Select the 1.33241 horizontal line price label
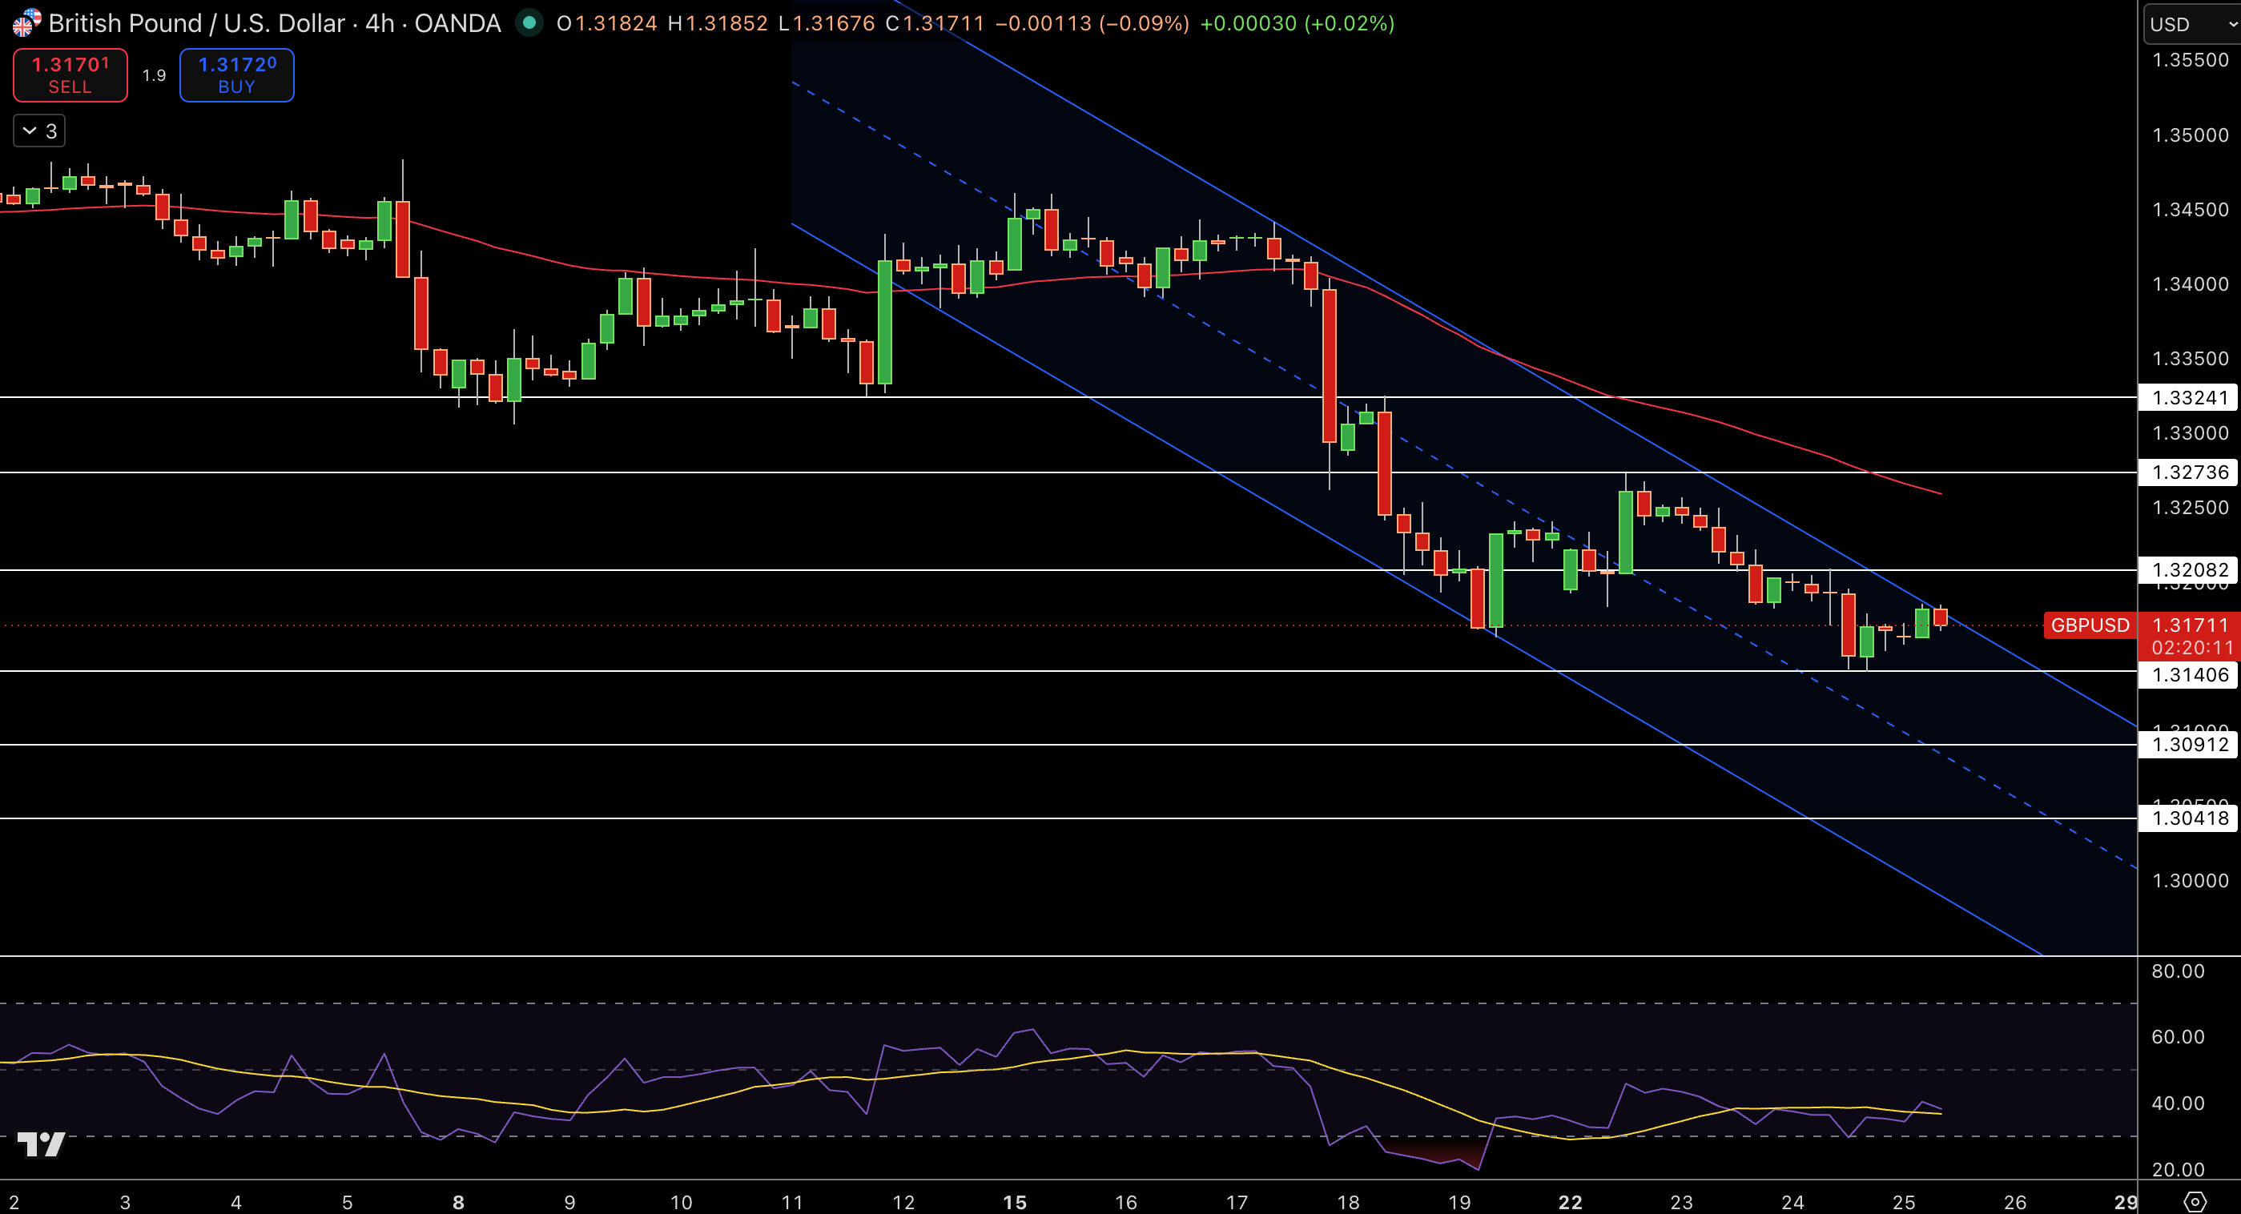Viewport: 2241px width, 1214px height. coord(2189,397)
